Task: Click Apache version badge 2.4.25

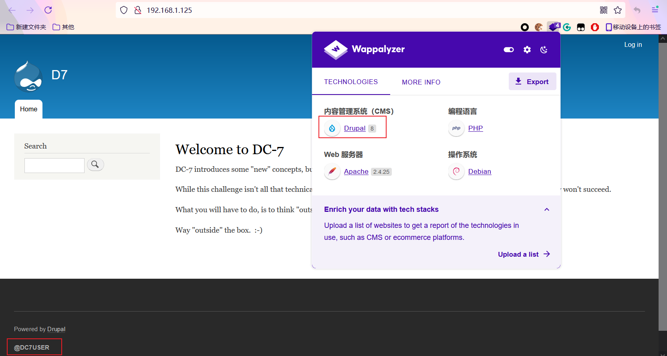Action: coord(381,172)
